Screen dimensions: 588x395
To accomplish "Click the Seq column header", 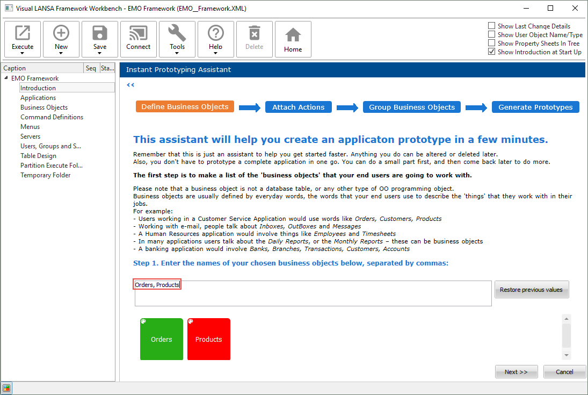I will [x=91, y=68].
